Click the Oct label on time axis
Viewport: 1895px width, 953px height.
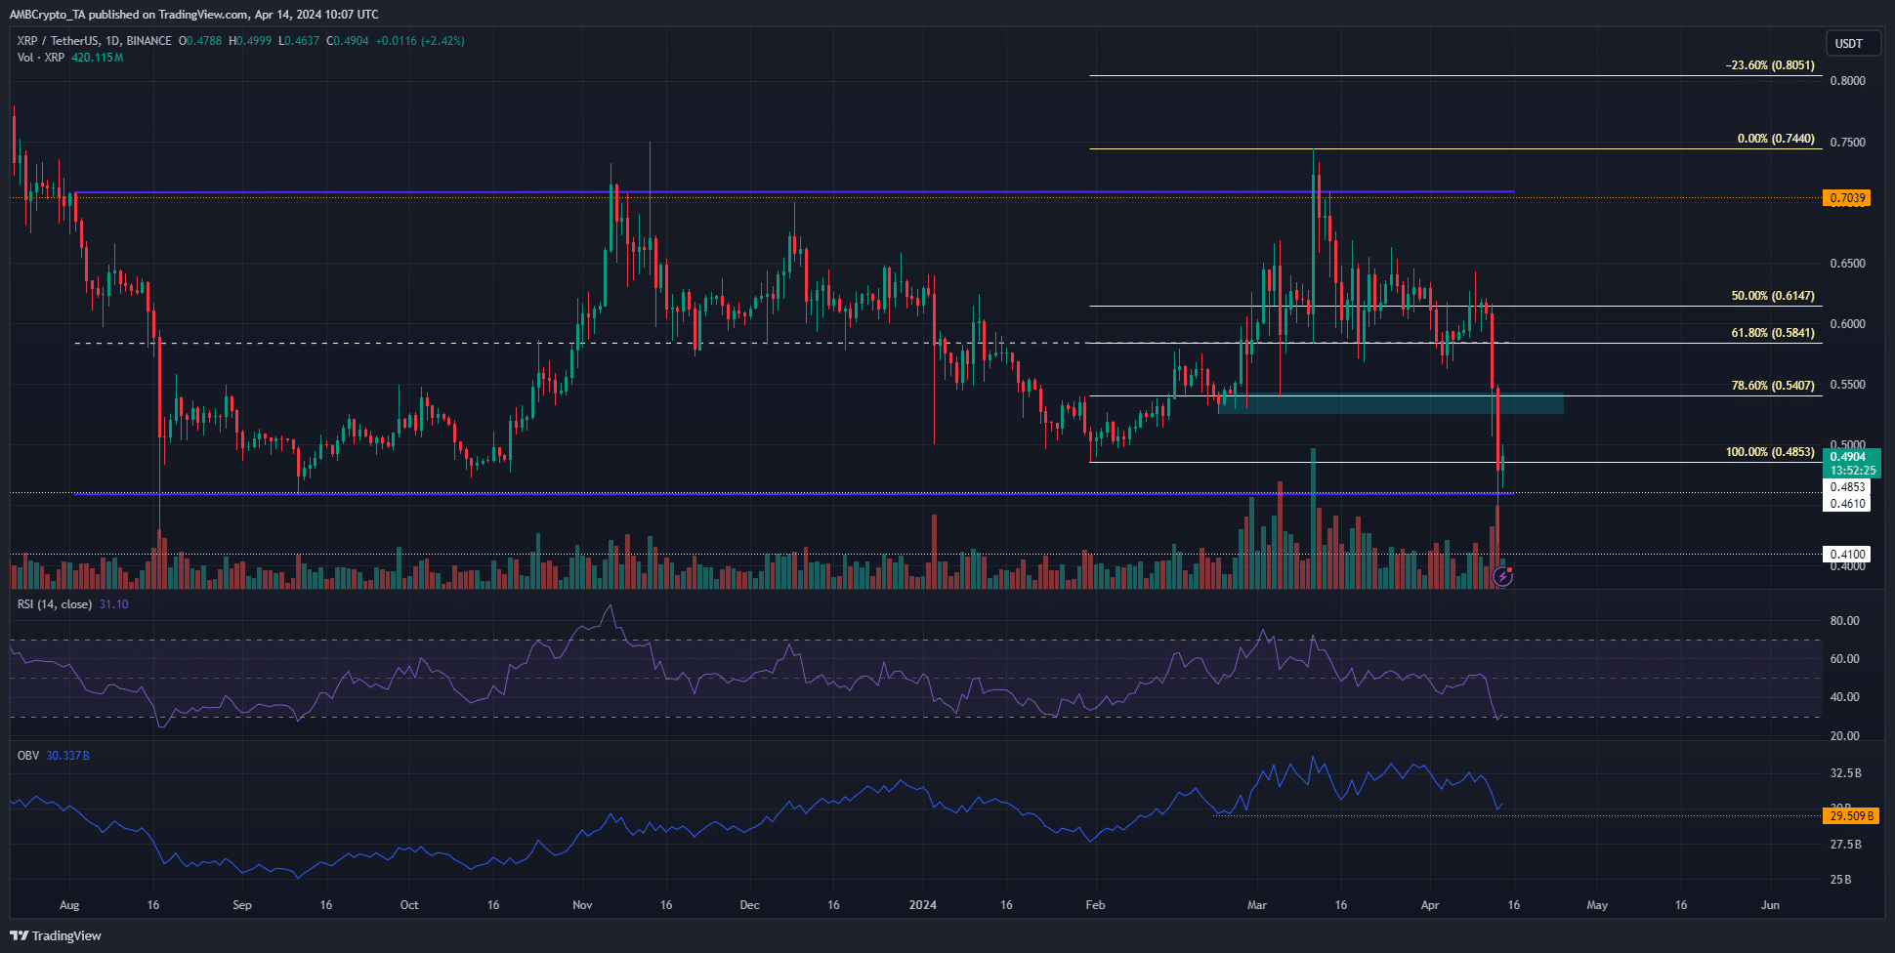coord(409,905)
